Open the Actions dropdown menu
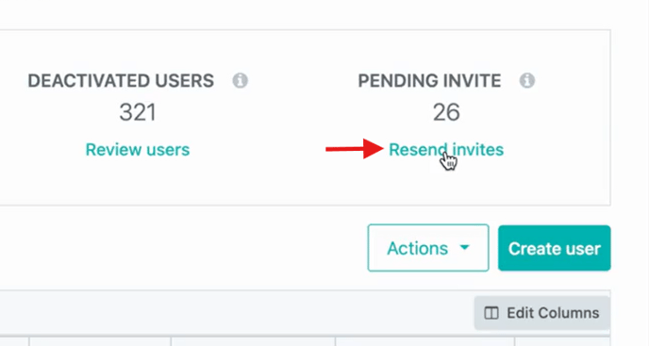 coord(428,248)
